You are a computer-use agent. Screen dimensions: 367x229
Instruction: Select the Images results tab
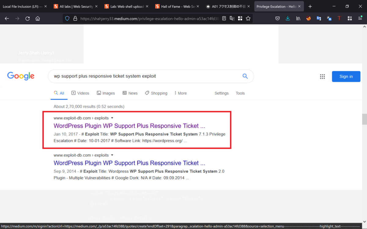coord(106,93)
